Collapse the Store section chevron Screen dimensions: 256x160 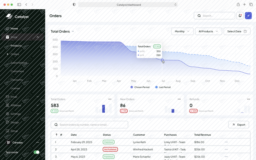pos(38,37)
